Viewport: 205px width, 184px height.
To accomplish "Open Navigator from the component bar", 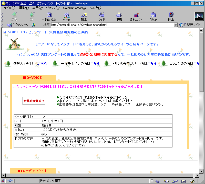I will click(x=157, y=181).
